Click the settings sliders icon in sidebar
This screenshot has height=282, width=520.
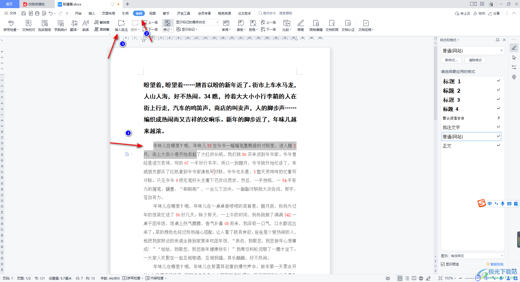514,67
